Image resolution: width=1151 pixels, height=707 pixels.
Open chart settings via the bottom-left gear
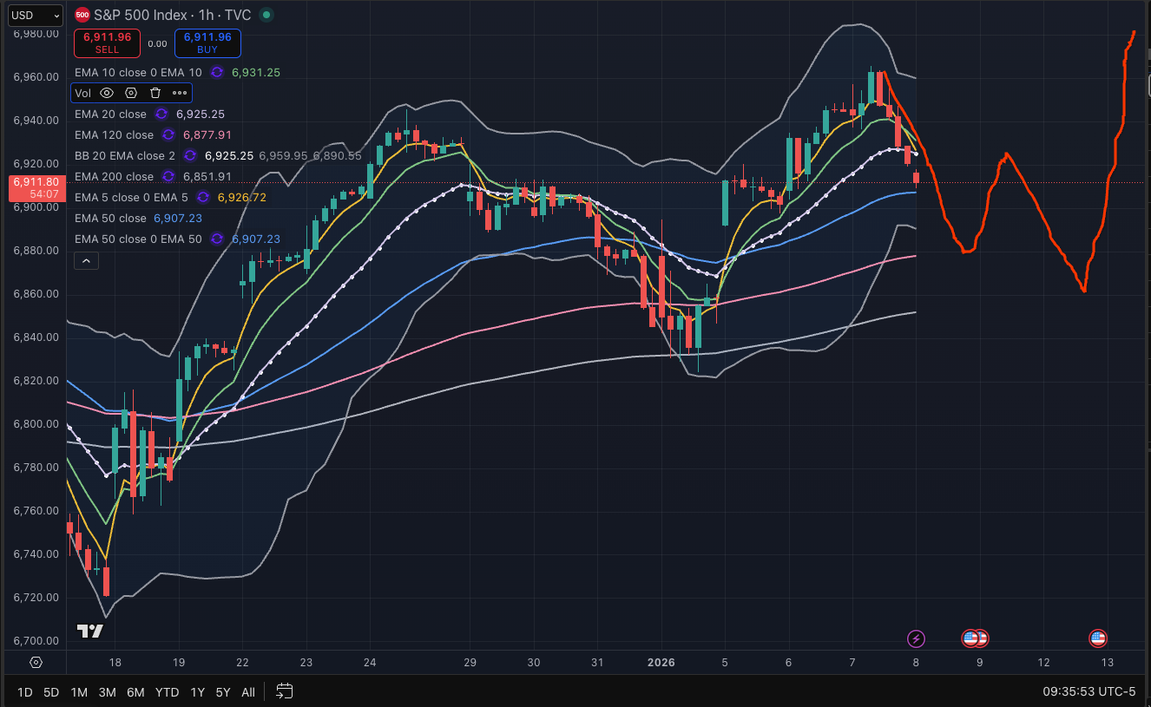(36, 662)
